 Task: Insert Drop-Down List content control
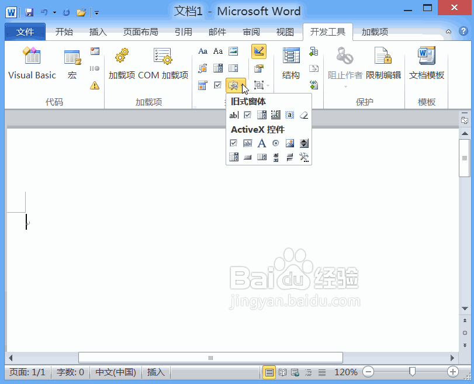pyautogui.click(x=233, y=68)
